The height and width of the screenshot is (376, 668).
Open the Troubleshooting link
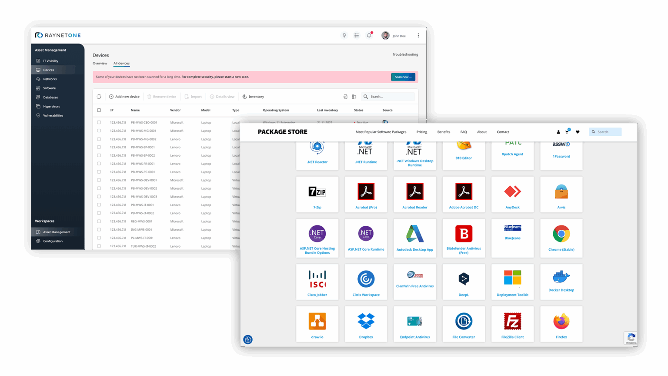click(405, 54)
